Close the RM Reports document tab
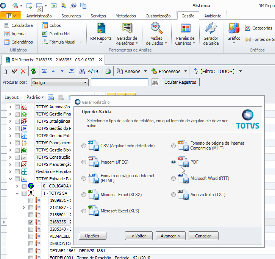Image resolution: width=275 pixels, height=259 pixels. [x=100, y=60]
